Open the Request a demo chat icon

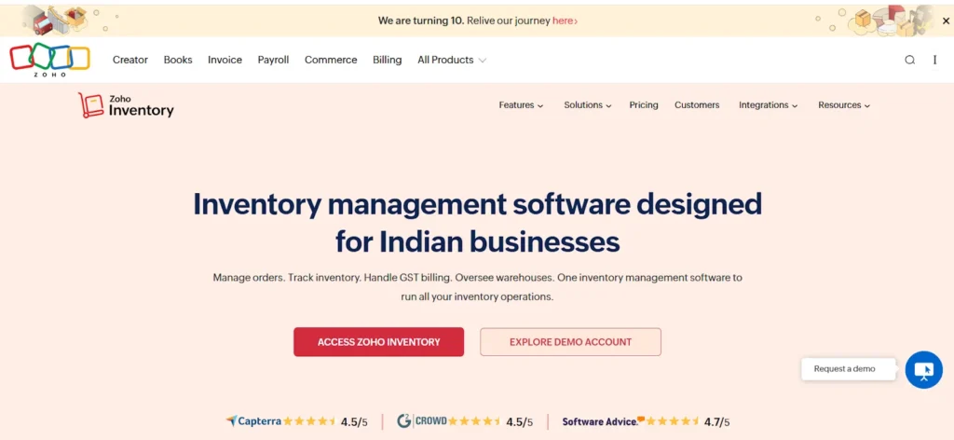(923, 369)
